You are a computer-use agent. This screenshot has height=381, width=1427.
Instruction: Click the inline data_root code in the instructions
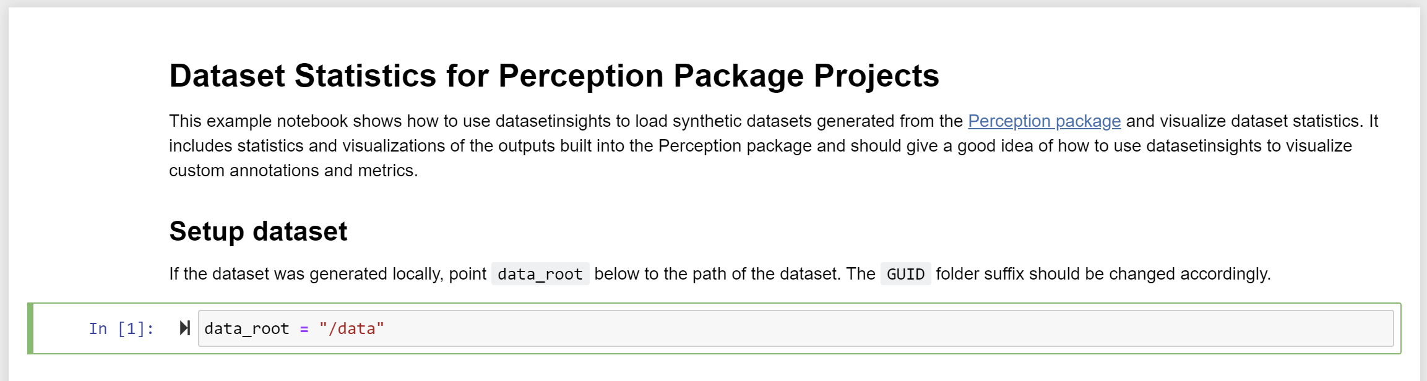(x=540, y=274)
